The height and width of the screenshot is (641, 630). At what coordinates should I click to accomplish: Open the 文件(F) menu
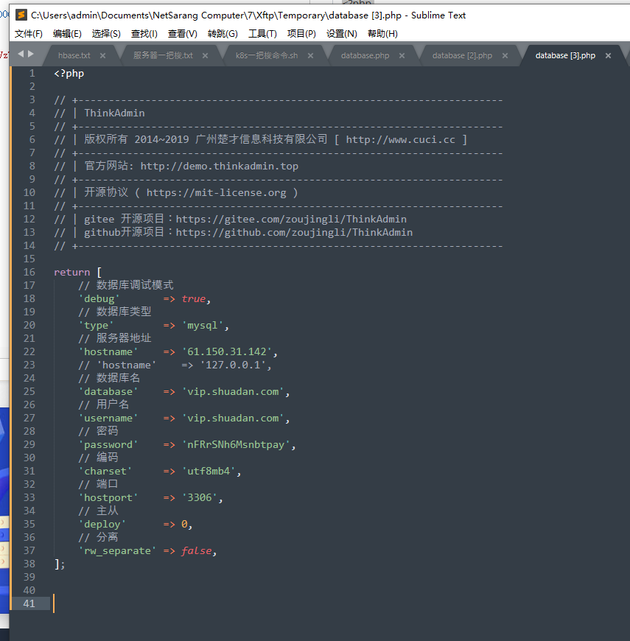point(29,34)
